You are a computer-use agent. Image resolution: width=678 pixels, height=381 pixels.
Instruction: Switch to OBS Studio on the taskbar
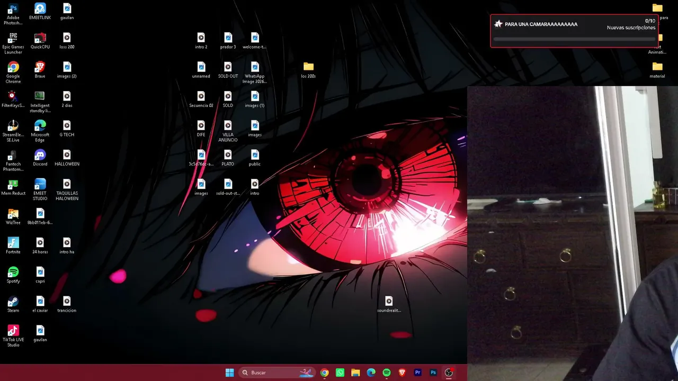(449, 373)
